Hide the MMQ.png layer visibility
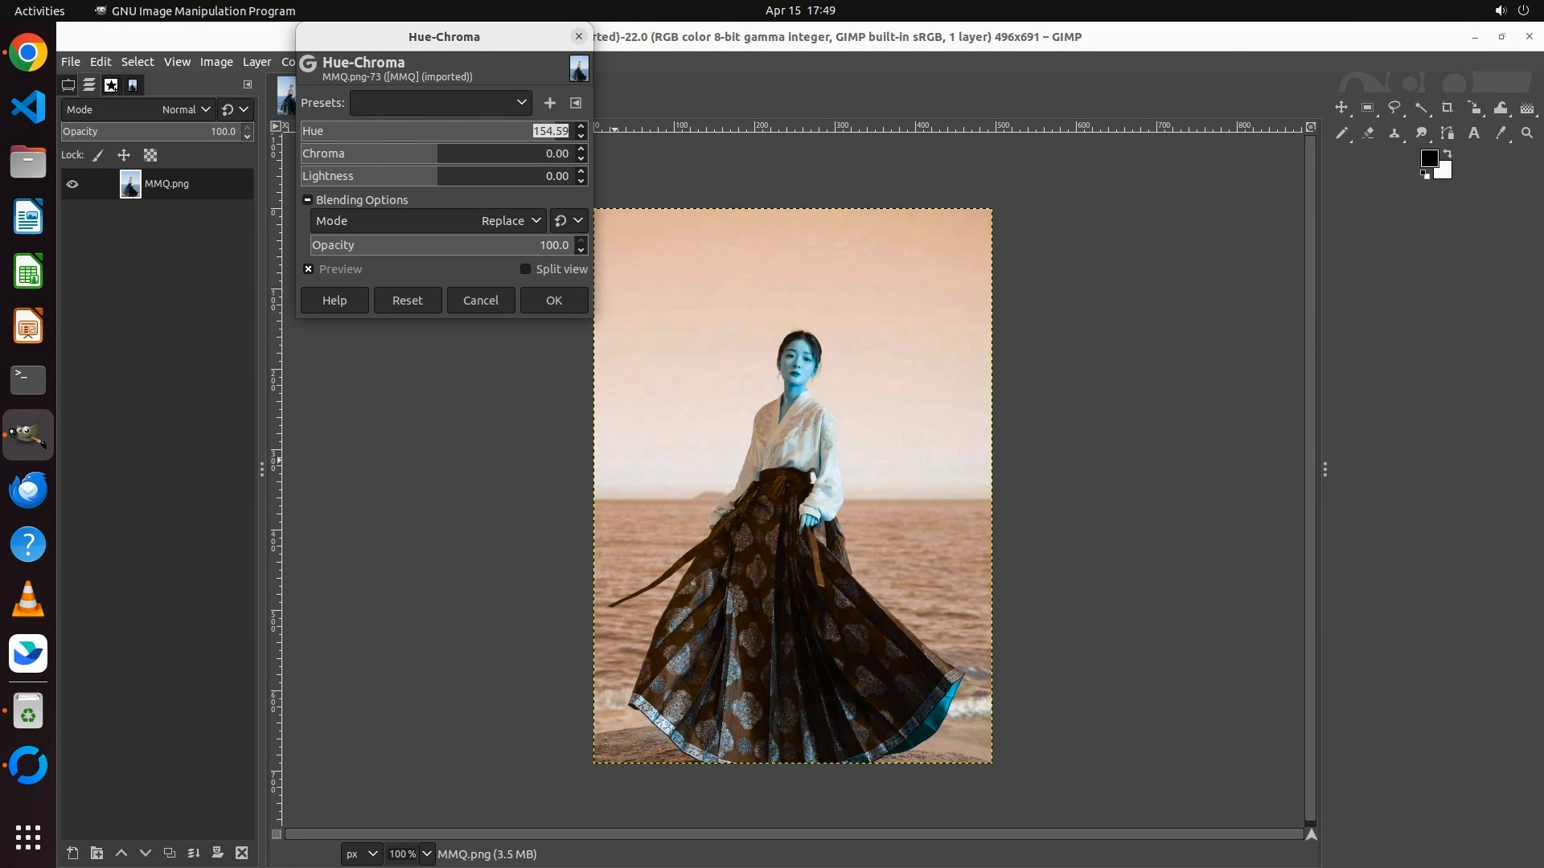Viewport: 1544px width, 868px height. coord(72,184)
